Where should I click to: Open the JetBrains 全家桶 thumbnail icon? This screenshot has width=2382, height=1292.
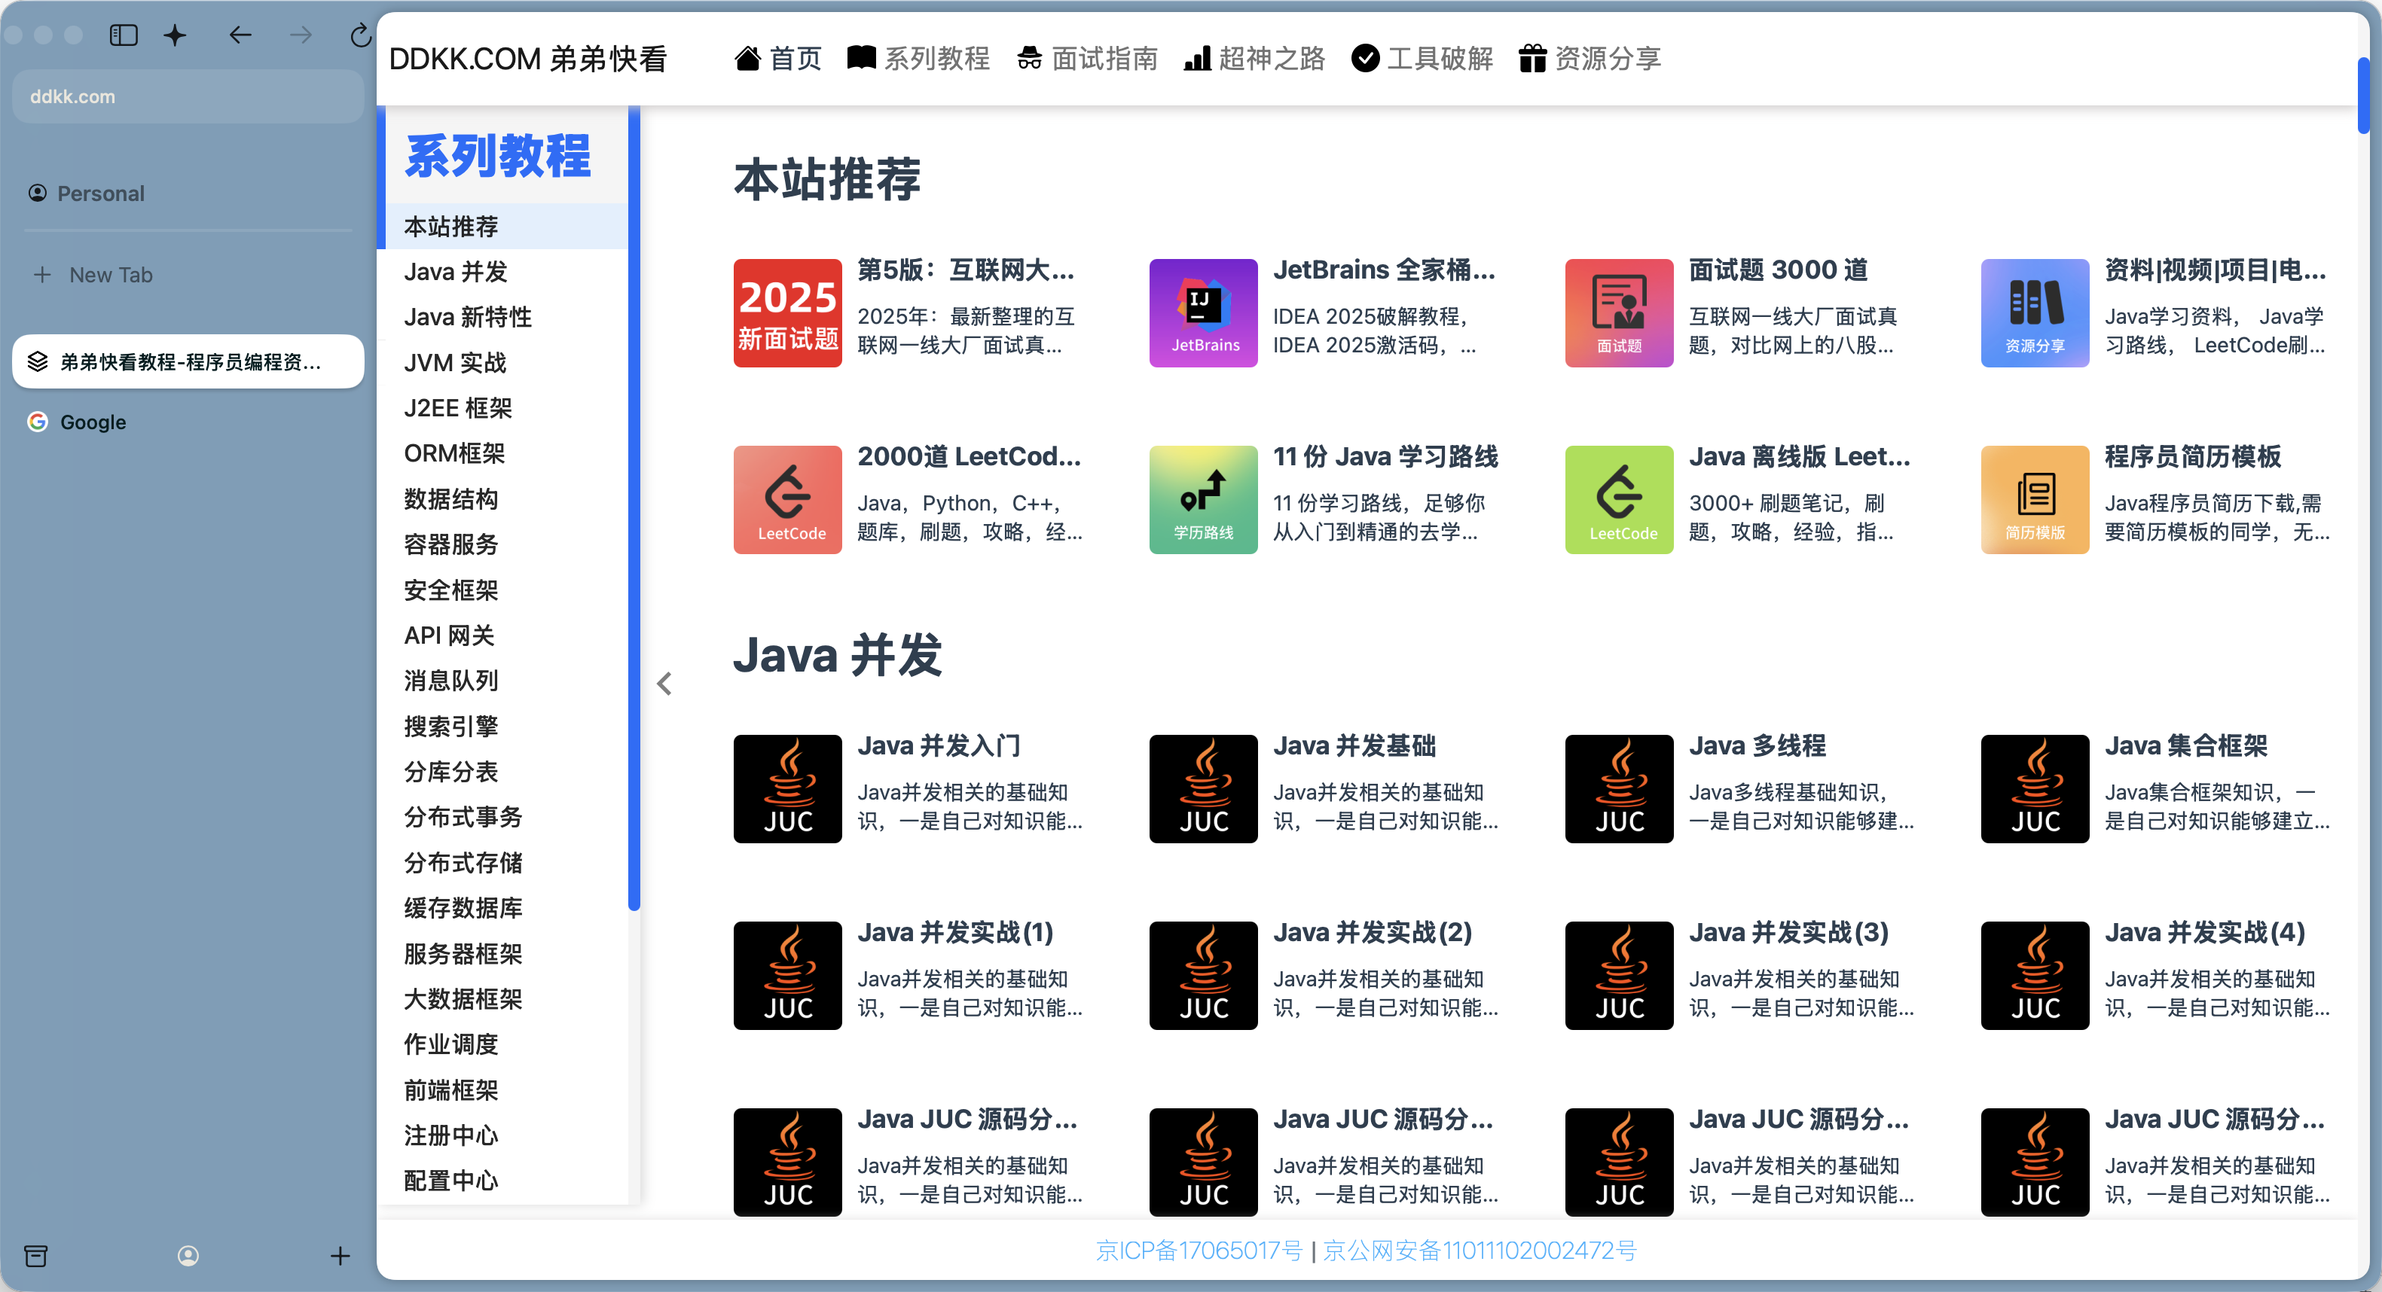1202,312
